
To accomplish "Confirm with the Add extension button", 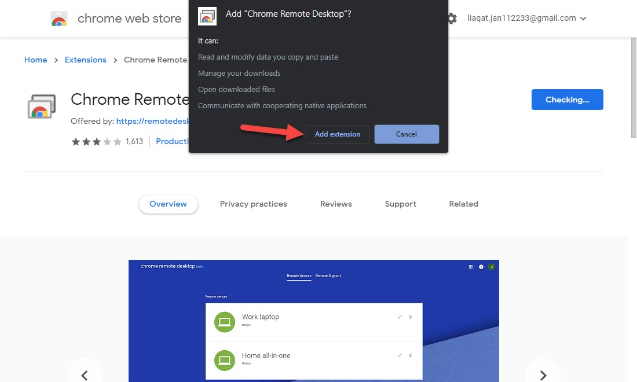I will tap(338, 134).
